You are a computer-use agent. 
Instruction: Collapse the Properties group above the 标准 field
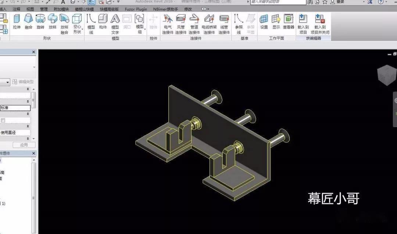28,101
